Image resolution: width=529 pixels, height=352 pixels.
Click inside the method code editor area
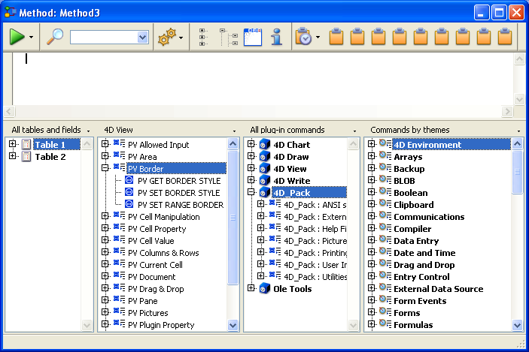point(256,79)
